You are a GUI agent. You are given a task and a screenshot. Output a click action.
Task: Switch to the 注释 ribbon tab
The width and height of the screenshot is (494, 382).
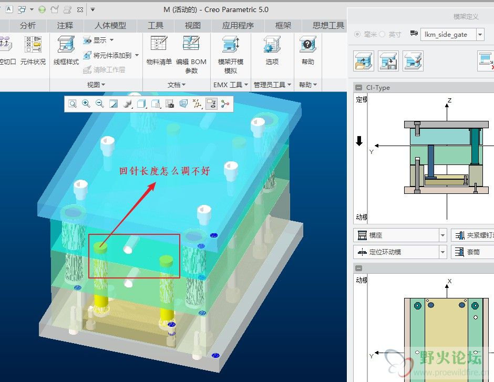(x=65, y=26)
